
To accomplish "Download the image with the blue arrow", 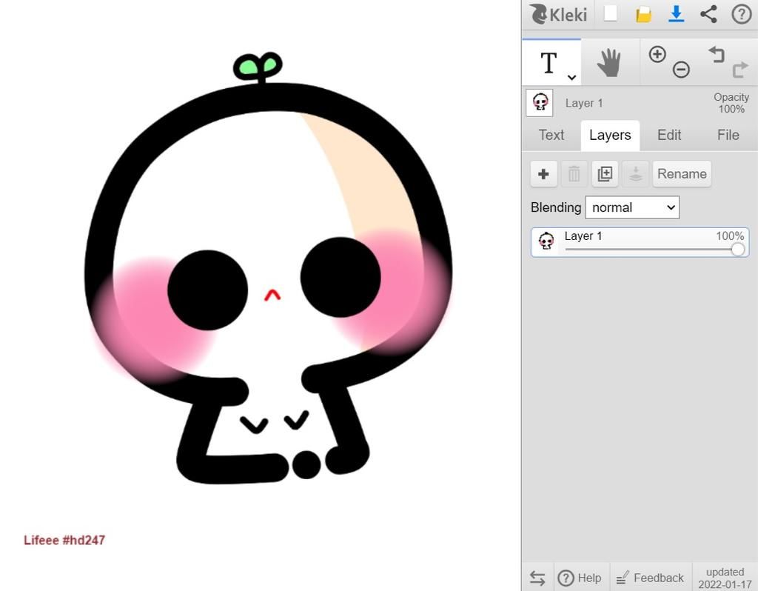I will [x=676, y=14].
